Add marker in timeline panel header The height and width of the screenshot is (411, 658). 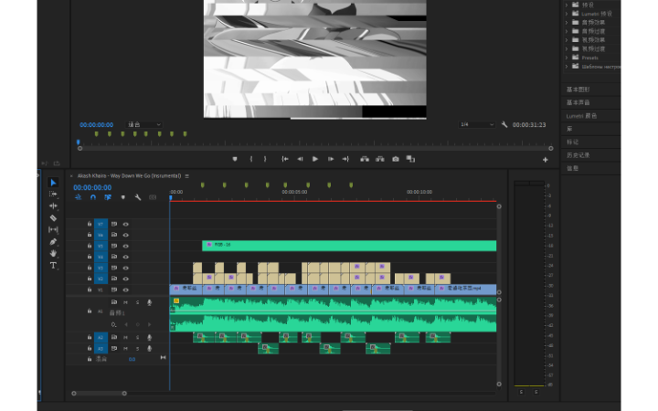point(123,197)
